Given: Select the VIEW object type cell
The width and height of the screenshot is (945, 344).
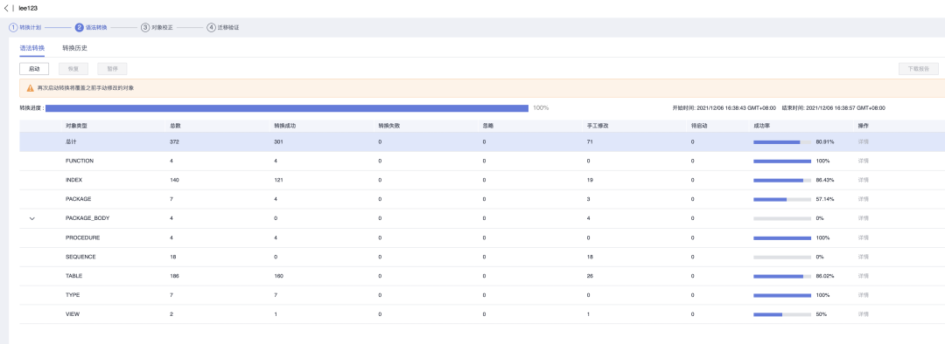Looking at the screenshot, I should pyautogui.click(x=73, y=314).
